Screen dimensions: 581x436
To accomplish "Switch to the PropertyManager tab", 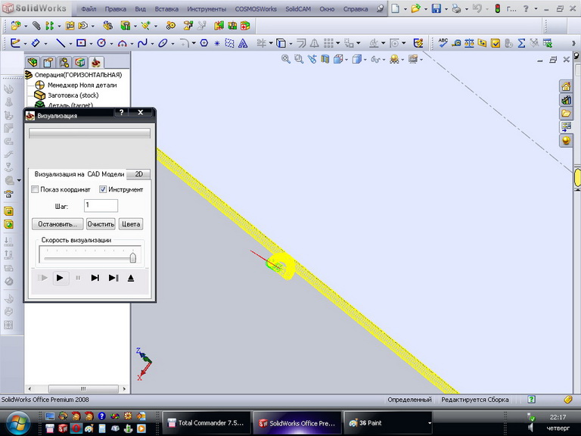I will [48, 62].
